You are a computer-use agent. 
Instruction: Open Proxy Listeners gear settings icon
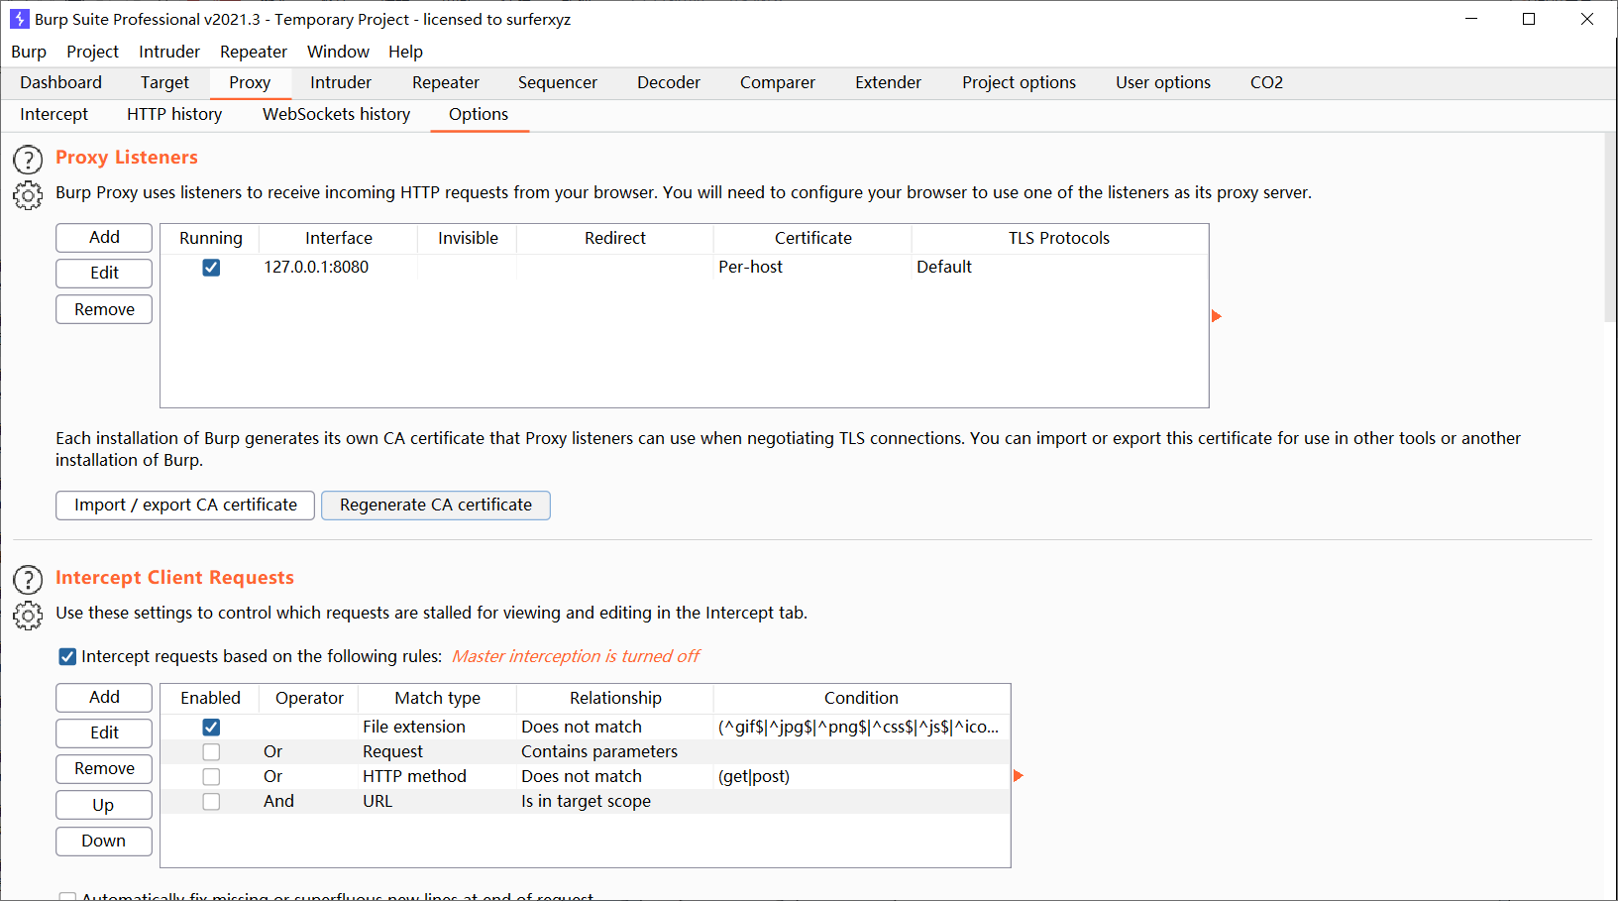coord(28,195)
